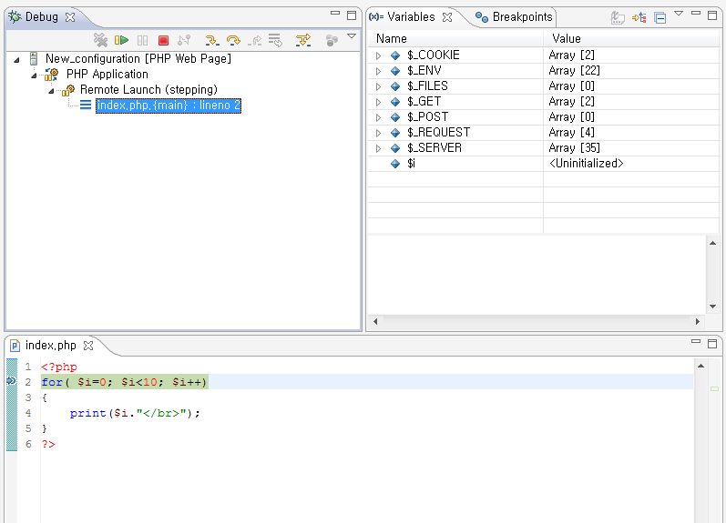
Task: Close the index.php editor tab
Action: [x=88, y=346]
